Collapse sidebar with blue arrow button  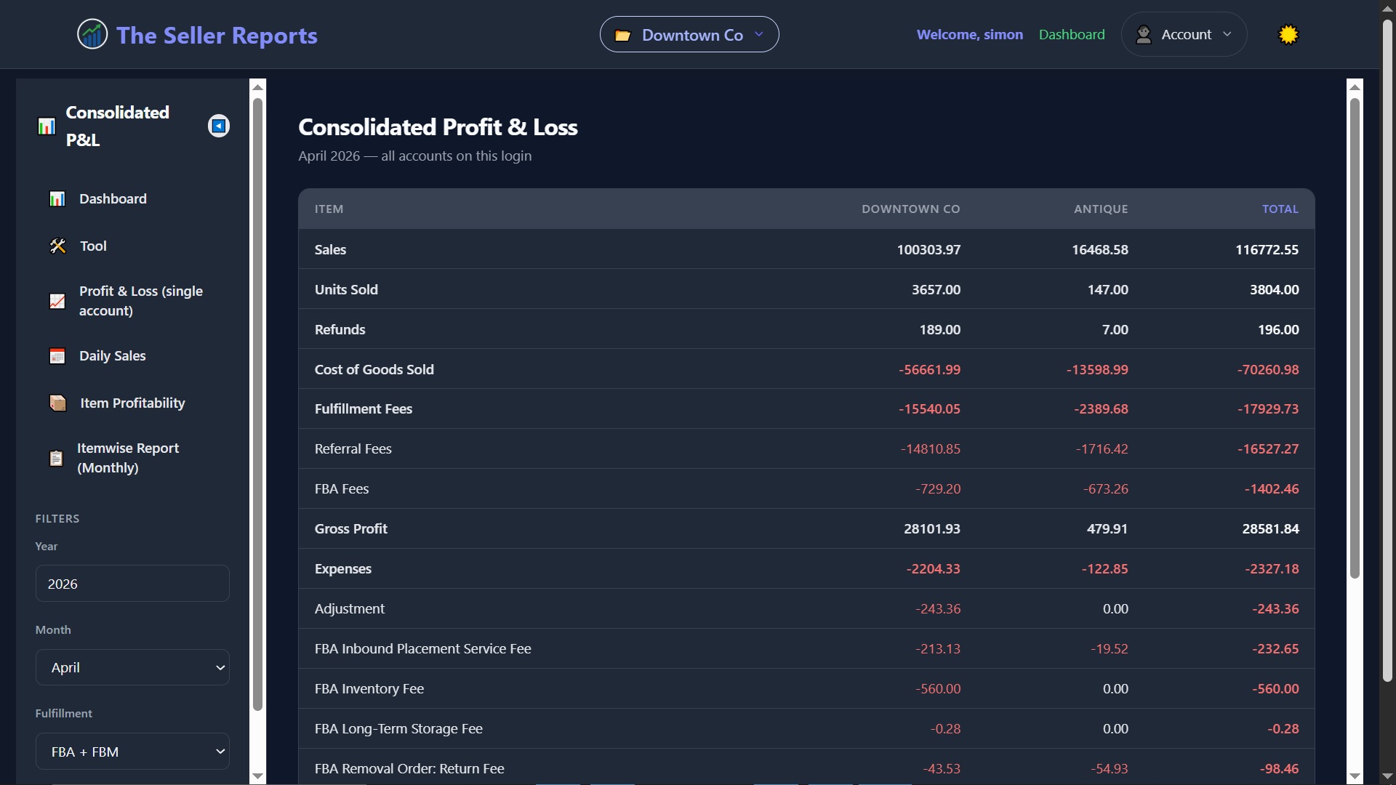tap(219, 126)
